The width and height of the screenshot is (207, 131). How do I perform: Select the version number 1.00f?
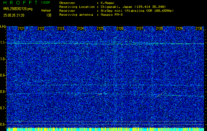point(45,3)
